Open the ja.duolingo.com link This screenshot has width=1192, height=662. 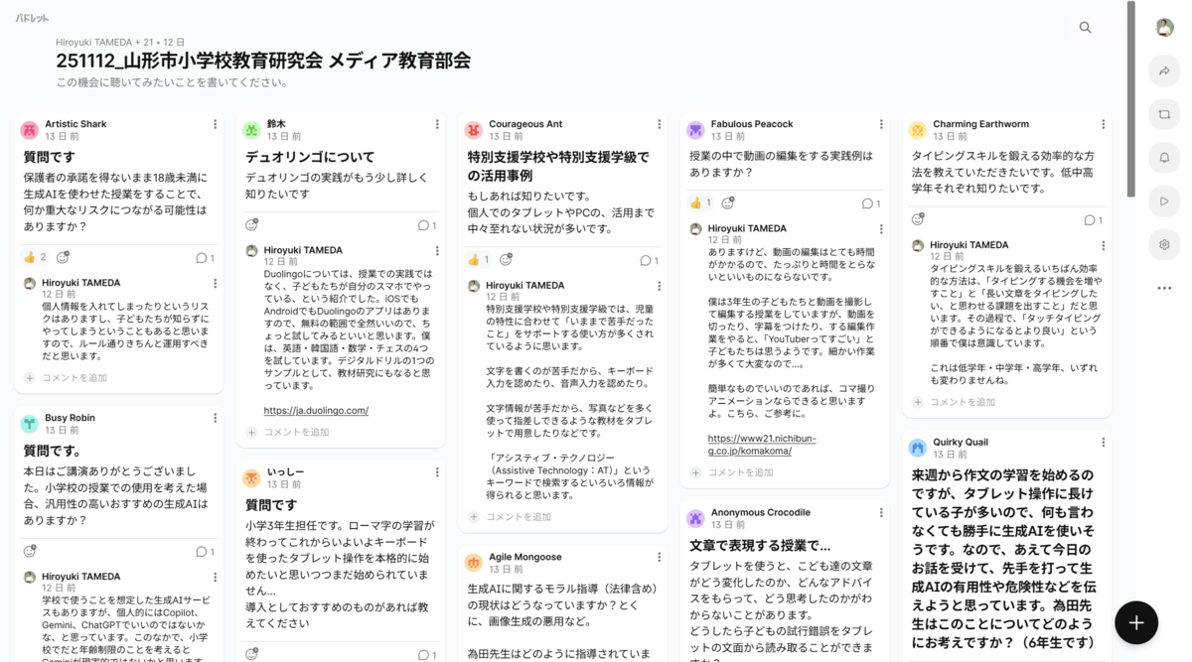click(x=316, y=410)
